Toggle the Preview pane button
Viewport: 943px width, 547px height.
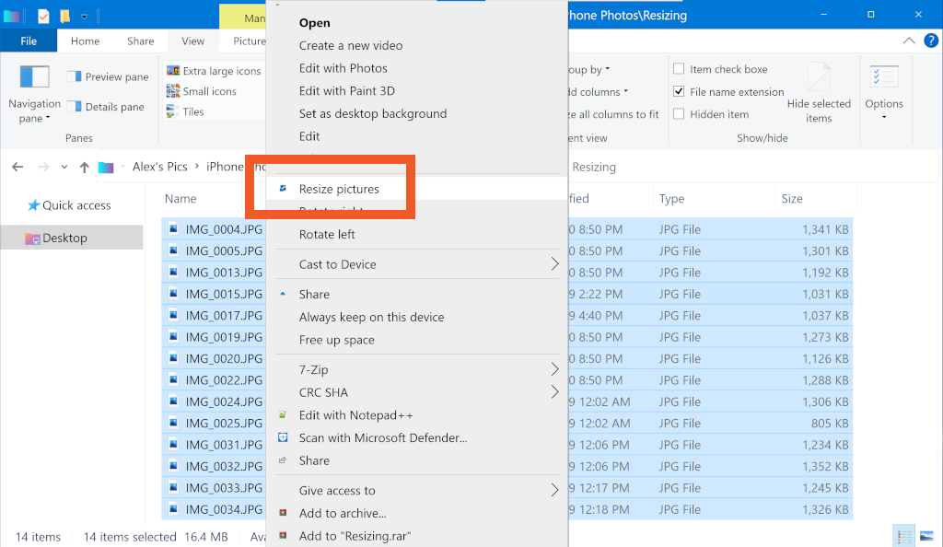(x=108, y=77)
